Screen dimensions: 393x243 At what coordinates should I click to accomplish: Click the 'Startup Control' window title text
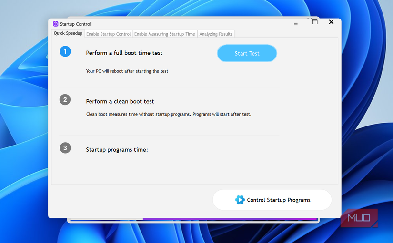(75, 24)
